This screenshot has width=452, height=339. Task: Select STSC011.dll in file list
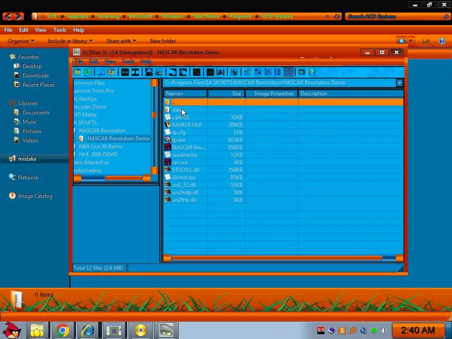186,170
